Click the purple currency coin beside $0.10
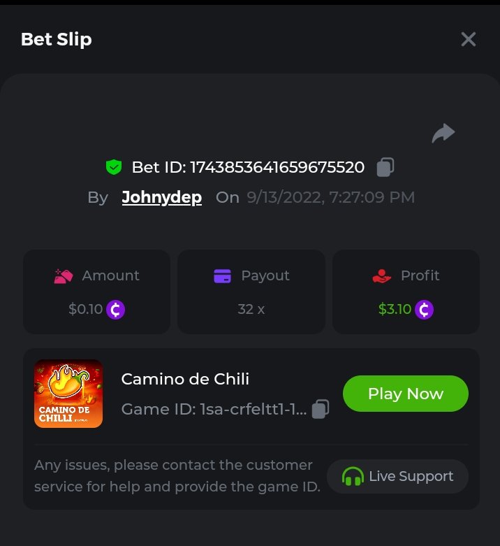The height and width of the screenshot is (546, 500). coord(115,309)
